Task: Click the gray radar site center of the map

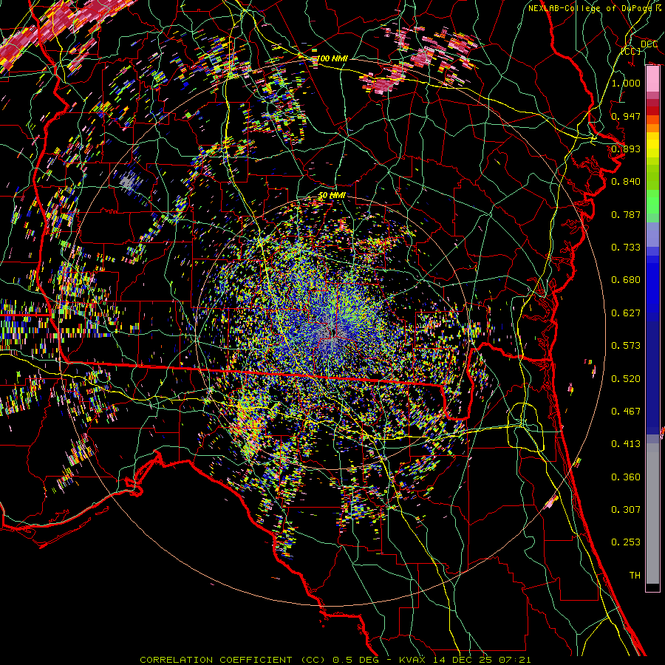Action: pyautogui.click(x=332, y=332)
